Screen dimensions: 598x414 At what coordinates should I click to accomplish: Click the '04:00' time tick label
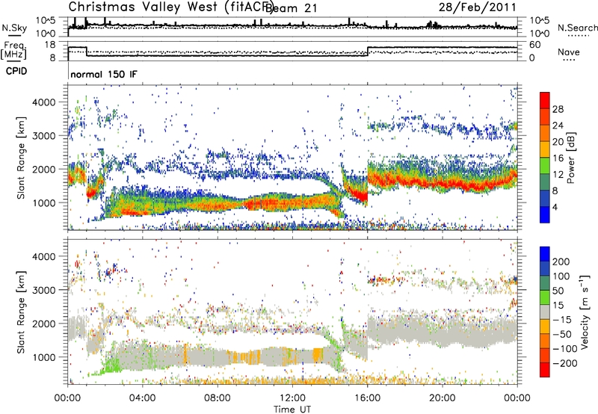click(143, 398)
